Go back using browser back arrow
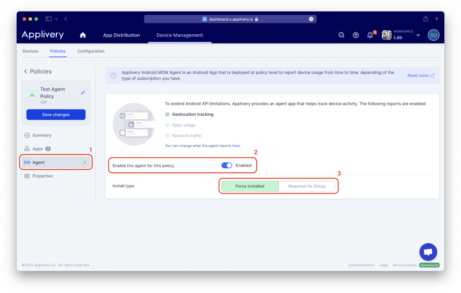461x293 pixels. tap(66, 19)
